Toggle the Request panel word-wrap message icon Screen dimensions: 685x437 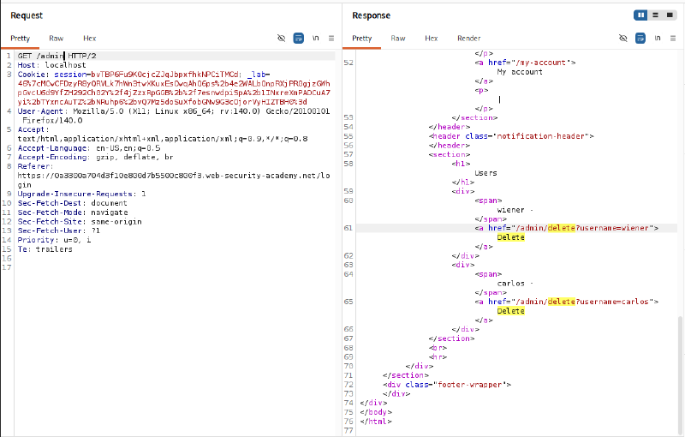click(298, 38)
